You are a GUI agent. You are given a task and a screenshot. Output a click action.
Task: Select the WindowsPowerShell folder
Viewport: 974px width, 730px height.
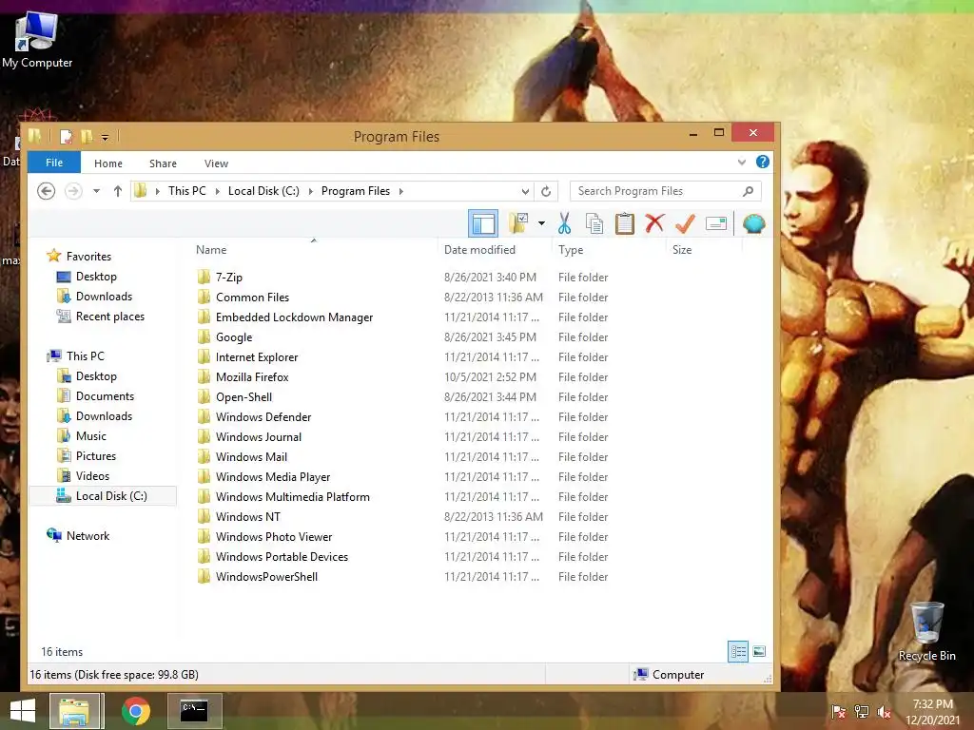click(x=266, y=577)
